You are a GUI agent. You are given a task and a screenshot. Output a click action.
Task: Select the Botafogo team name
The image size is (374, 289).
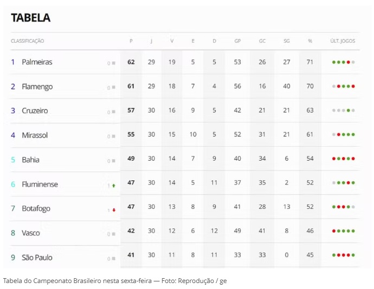click(x=36, y=208)
